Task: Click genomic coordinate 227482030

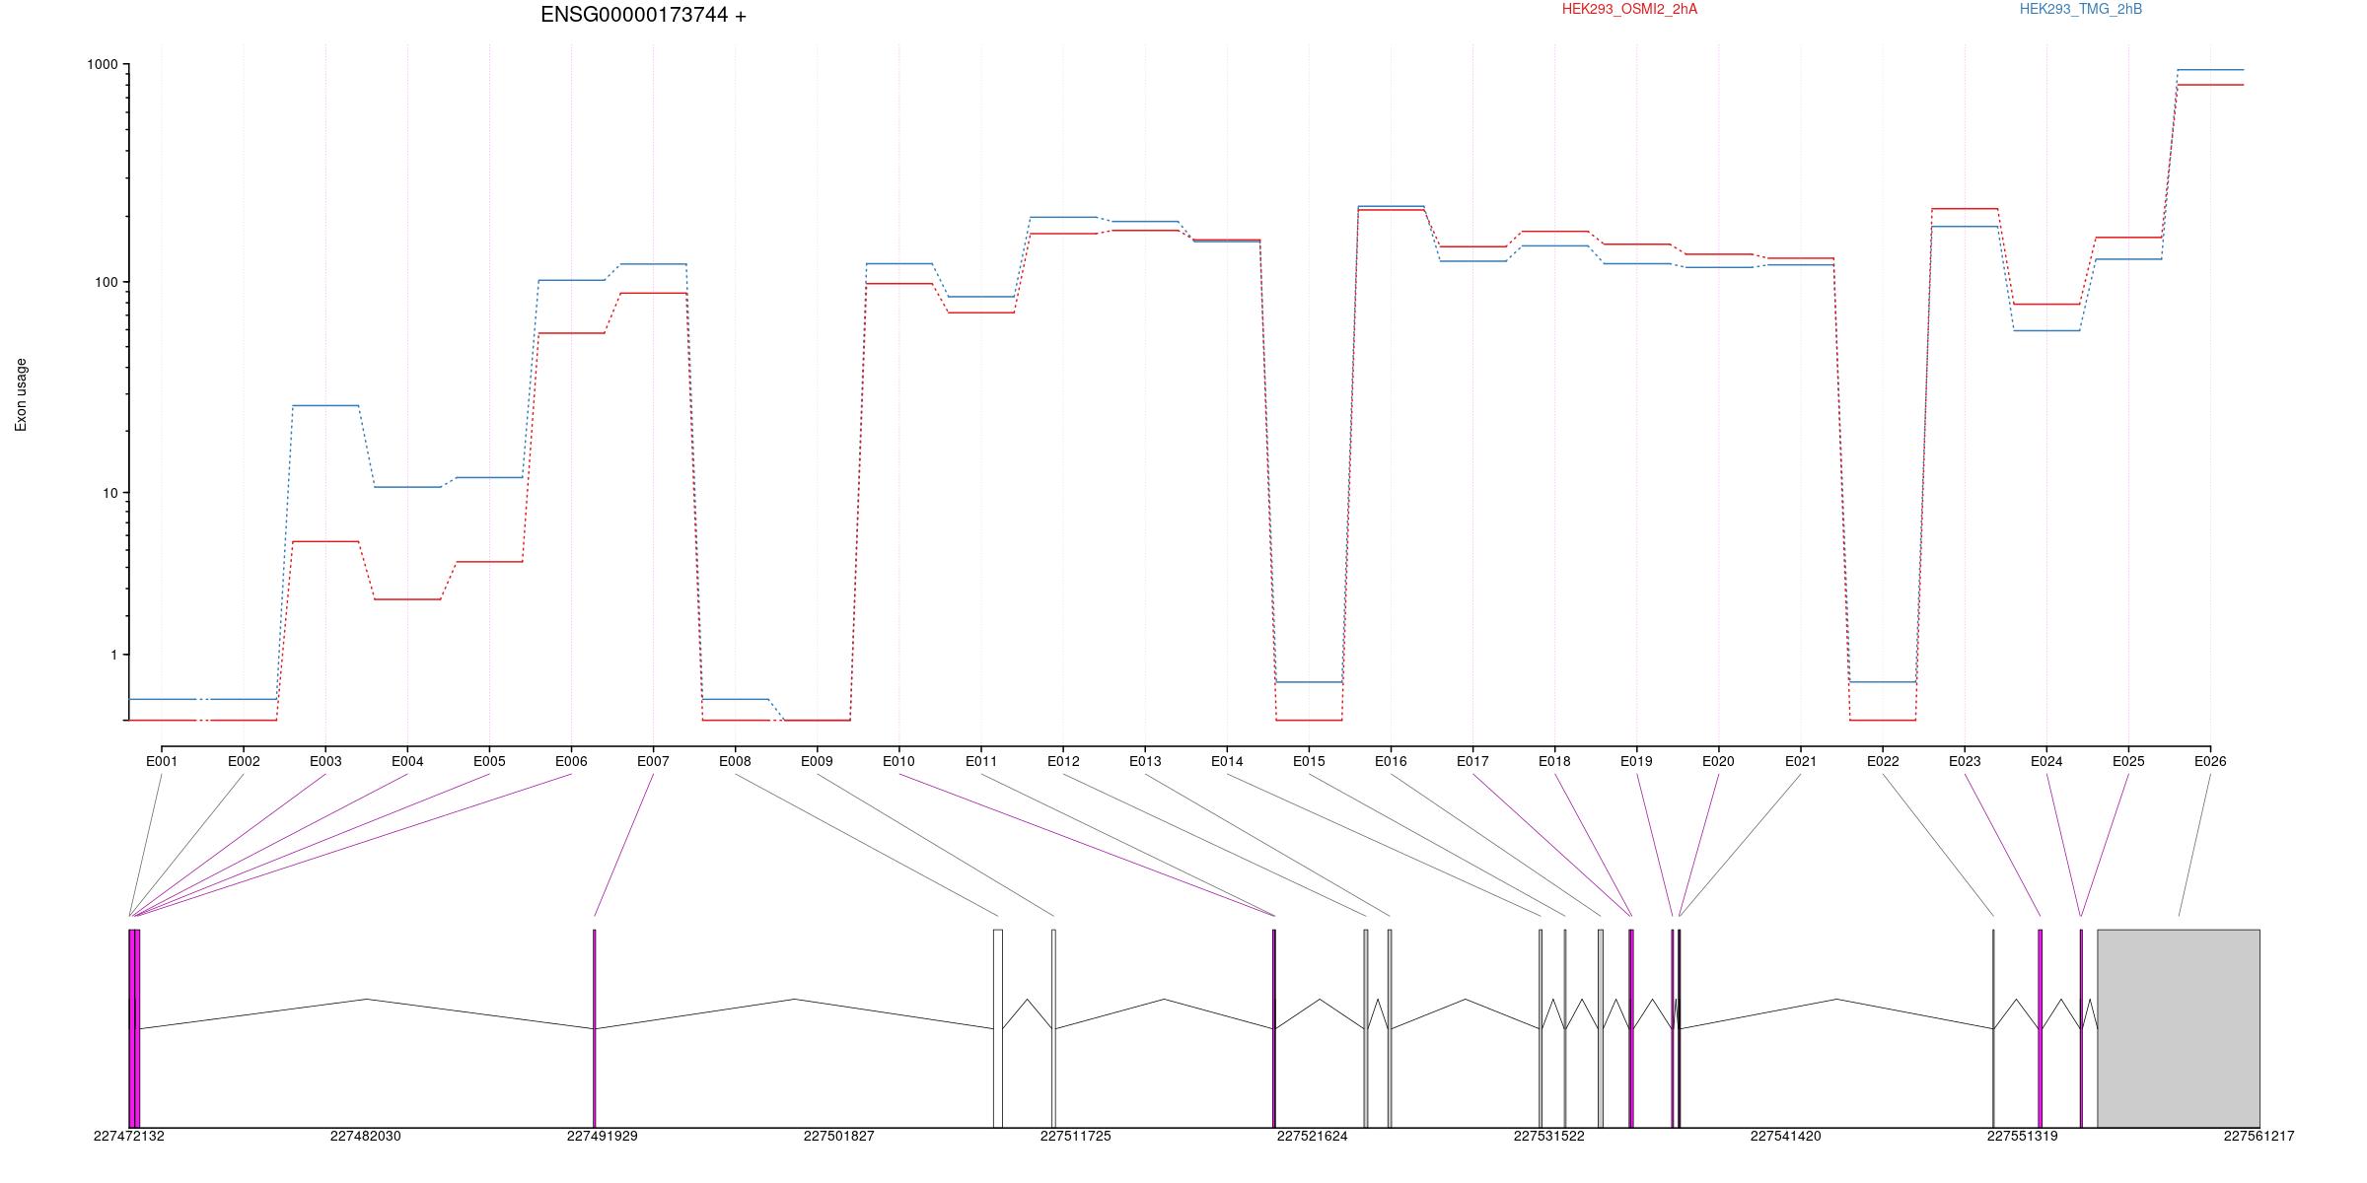Action: pos(366,1137)
